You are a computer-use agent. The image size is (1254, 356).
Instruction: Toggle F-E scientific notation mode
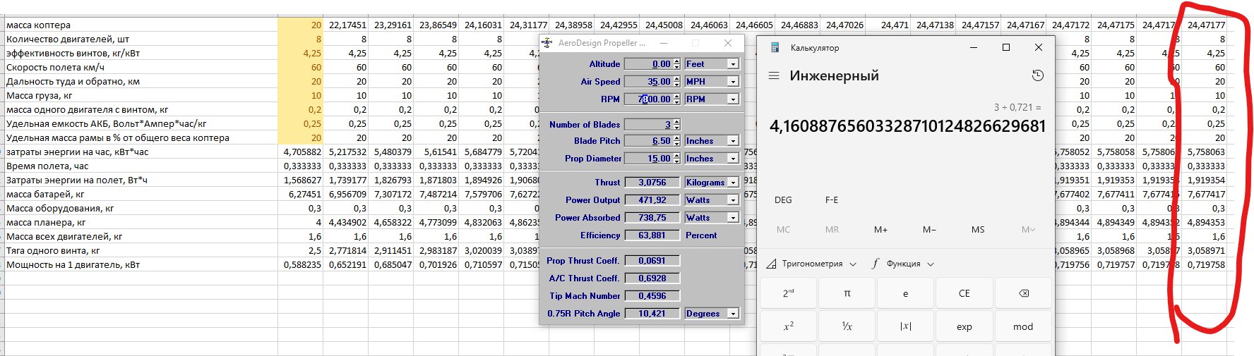[832, 200]
